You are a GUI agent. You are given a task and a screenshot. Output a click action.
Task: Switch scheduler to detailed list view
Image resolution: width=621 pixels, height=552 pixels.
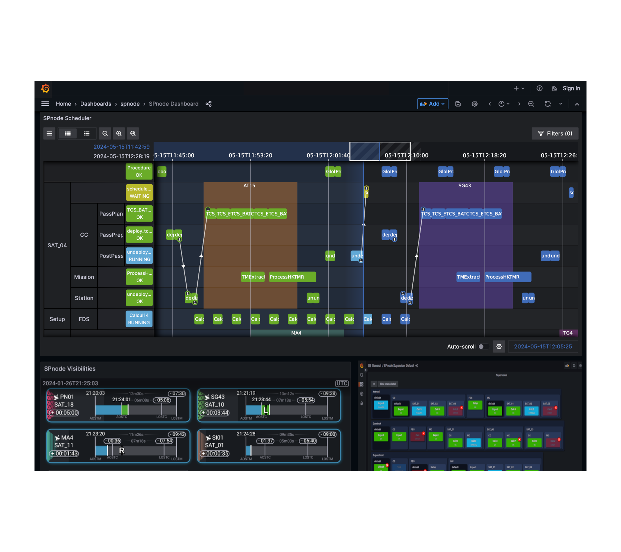(68, 134)
